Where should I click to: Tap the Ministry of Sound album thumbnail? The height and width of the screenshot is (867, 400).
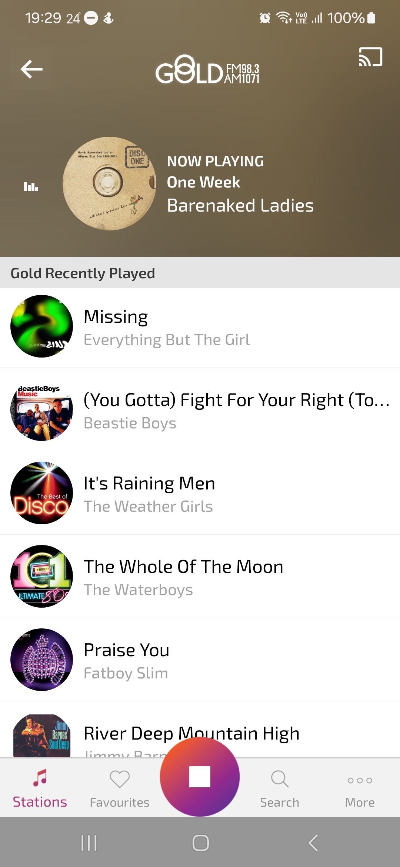coord(41,660)
